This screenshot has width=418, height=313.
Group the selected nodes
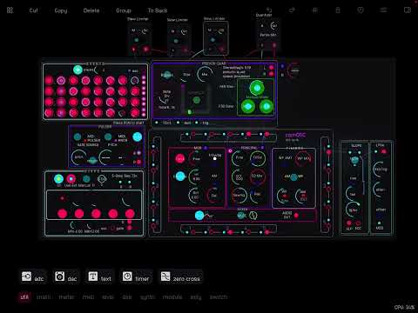pyautogui.click(x=124, y=10)
